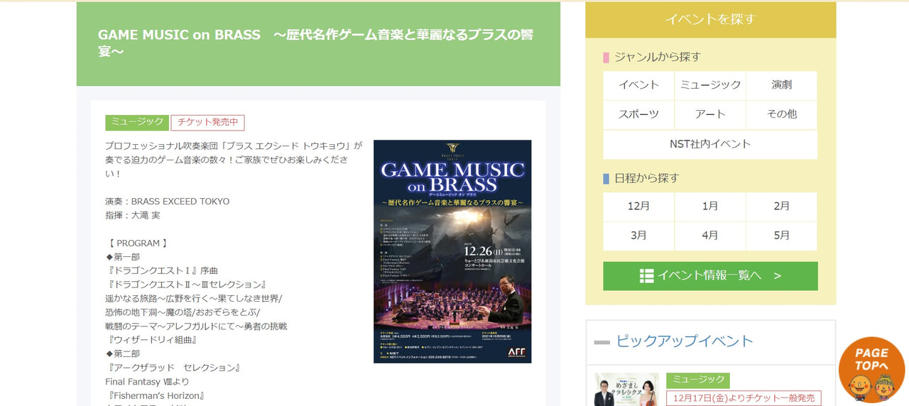Select the その他 genre category

(782, 115)
